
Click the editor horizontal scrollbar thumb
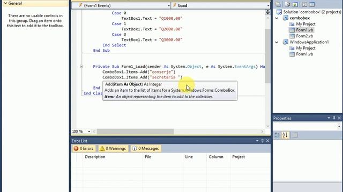click(x=135, y=132)
